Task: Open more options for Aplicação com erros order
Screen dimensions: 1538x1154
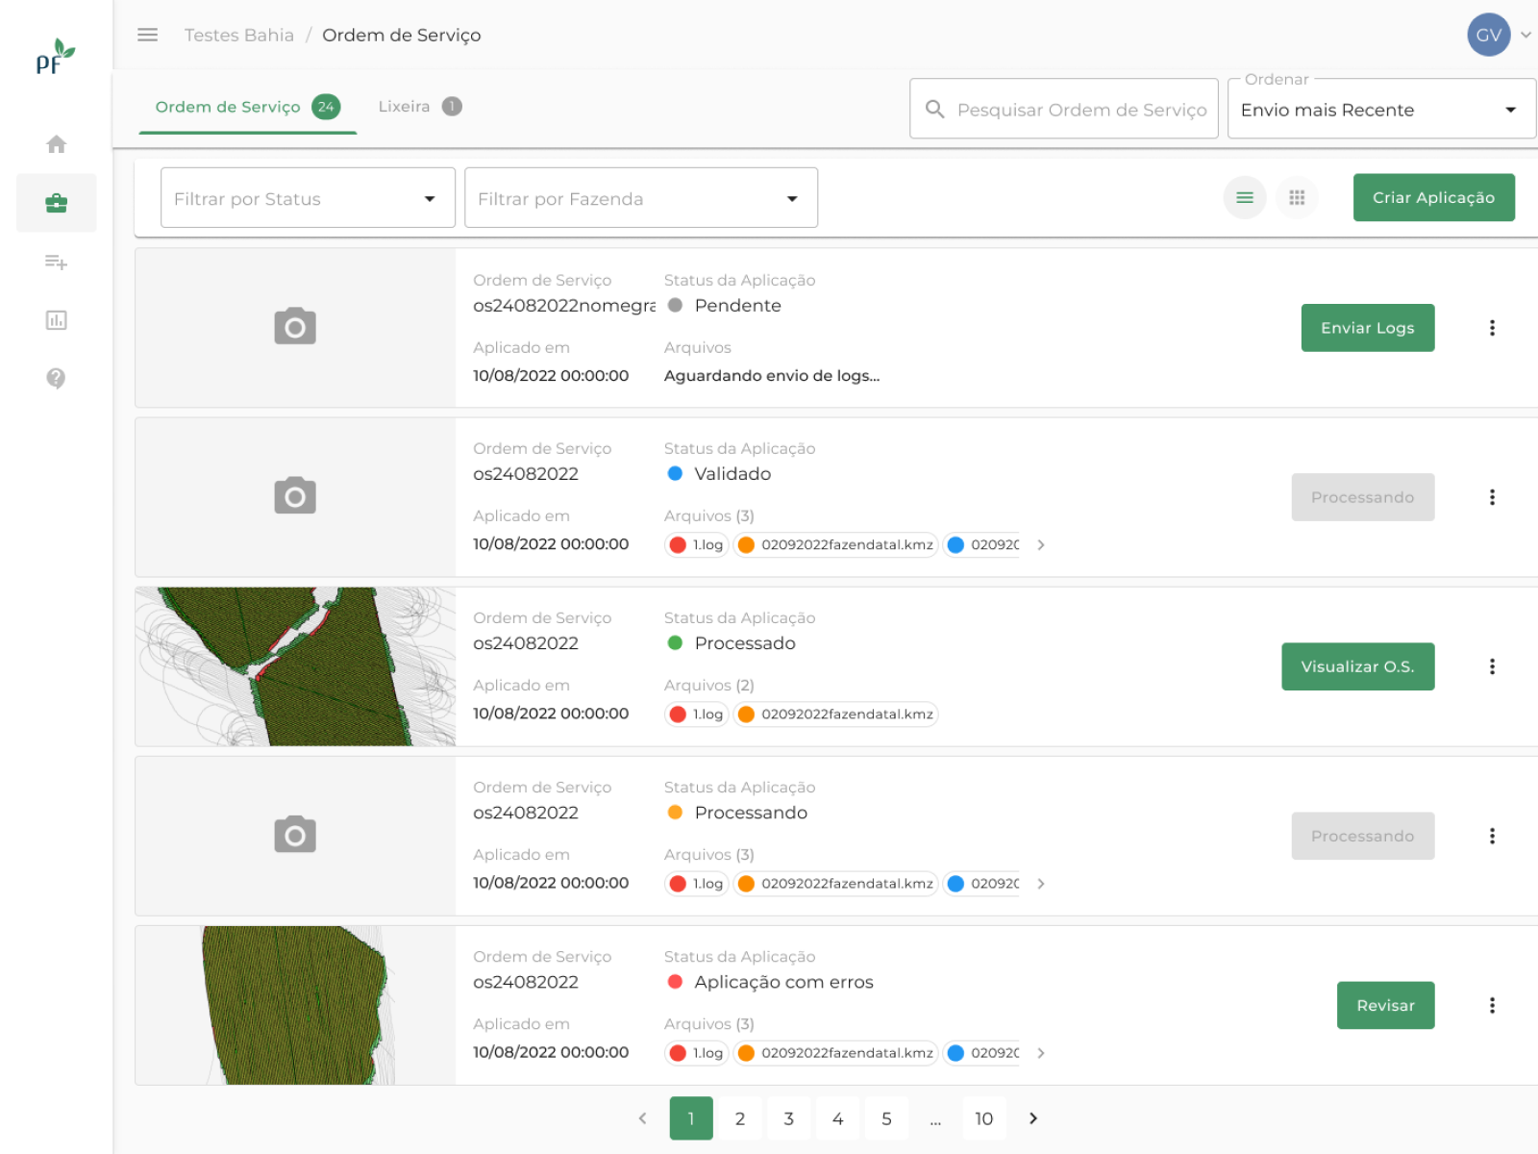Action: [1492, 1005]
